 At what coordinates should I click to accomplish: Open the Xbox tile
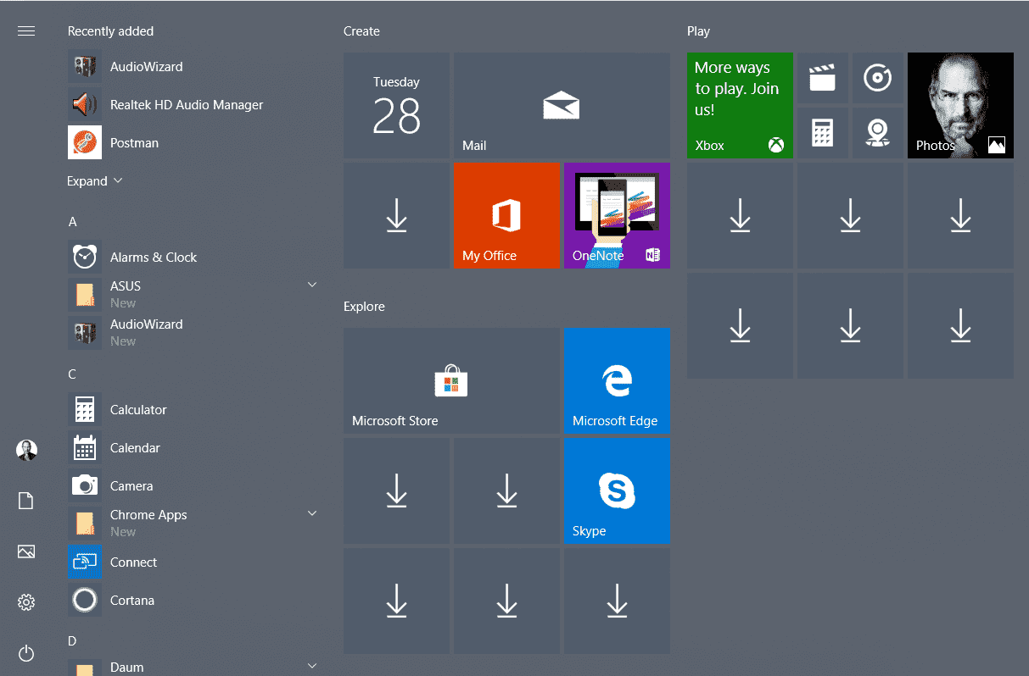click(740, 105)
